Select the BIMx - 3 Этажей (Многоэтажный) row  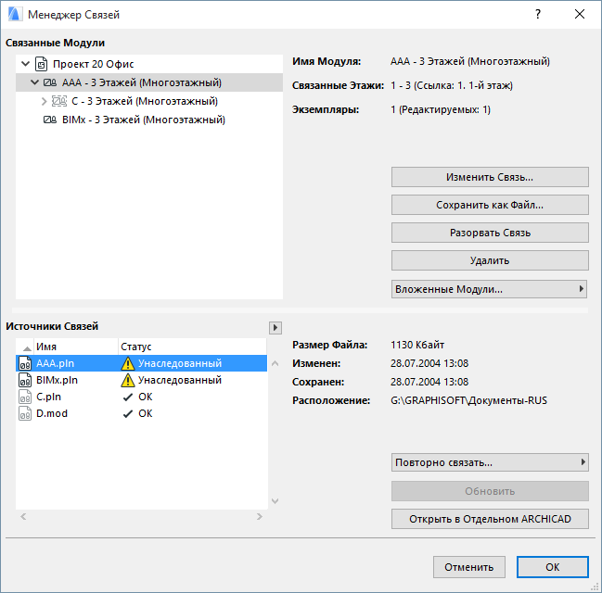pyautogui.click(x=149, y=120)
